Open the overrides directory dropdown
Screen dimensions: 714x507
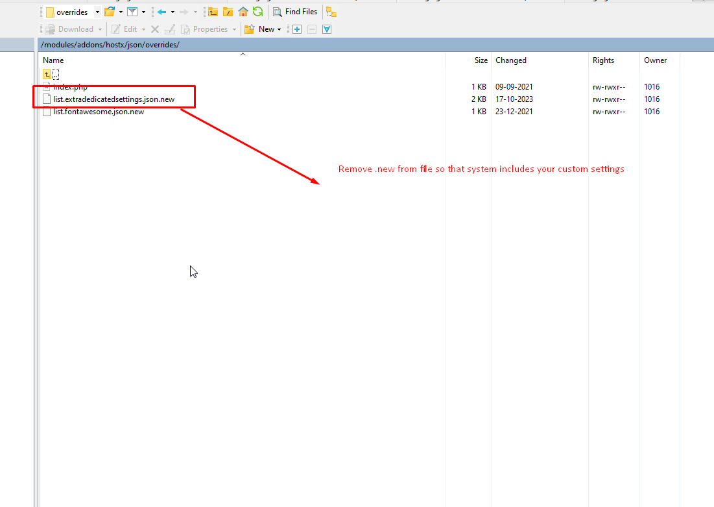pyautogui.click(x=97, y=12)
